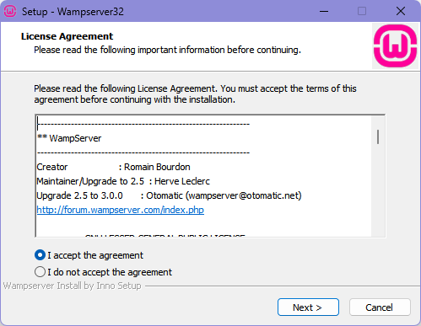
Task: Click the Maintainer Herve Leclerc line
Action: pos(123,181)
